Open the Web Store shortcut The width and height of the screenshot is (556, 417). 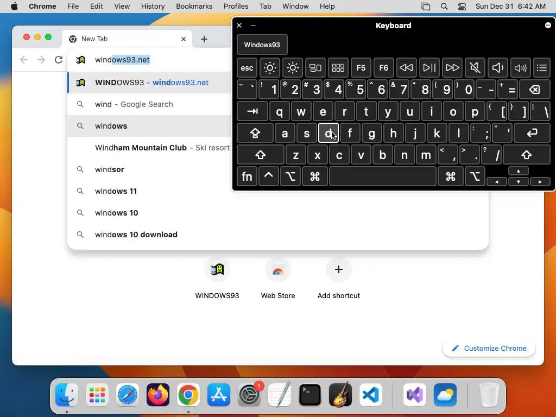click(278, 279)
